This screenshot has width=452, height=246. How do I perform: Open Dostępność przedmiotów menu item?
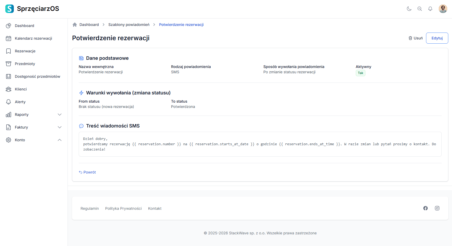pos(37,76)
